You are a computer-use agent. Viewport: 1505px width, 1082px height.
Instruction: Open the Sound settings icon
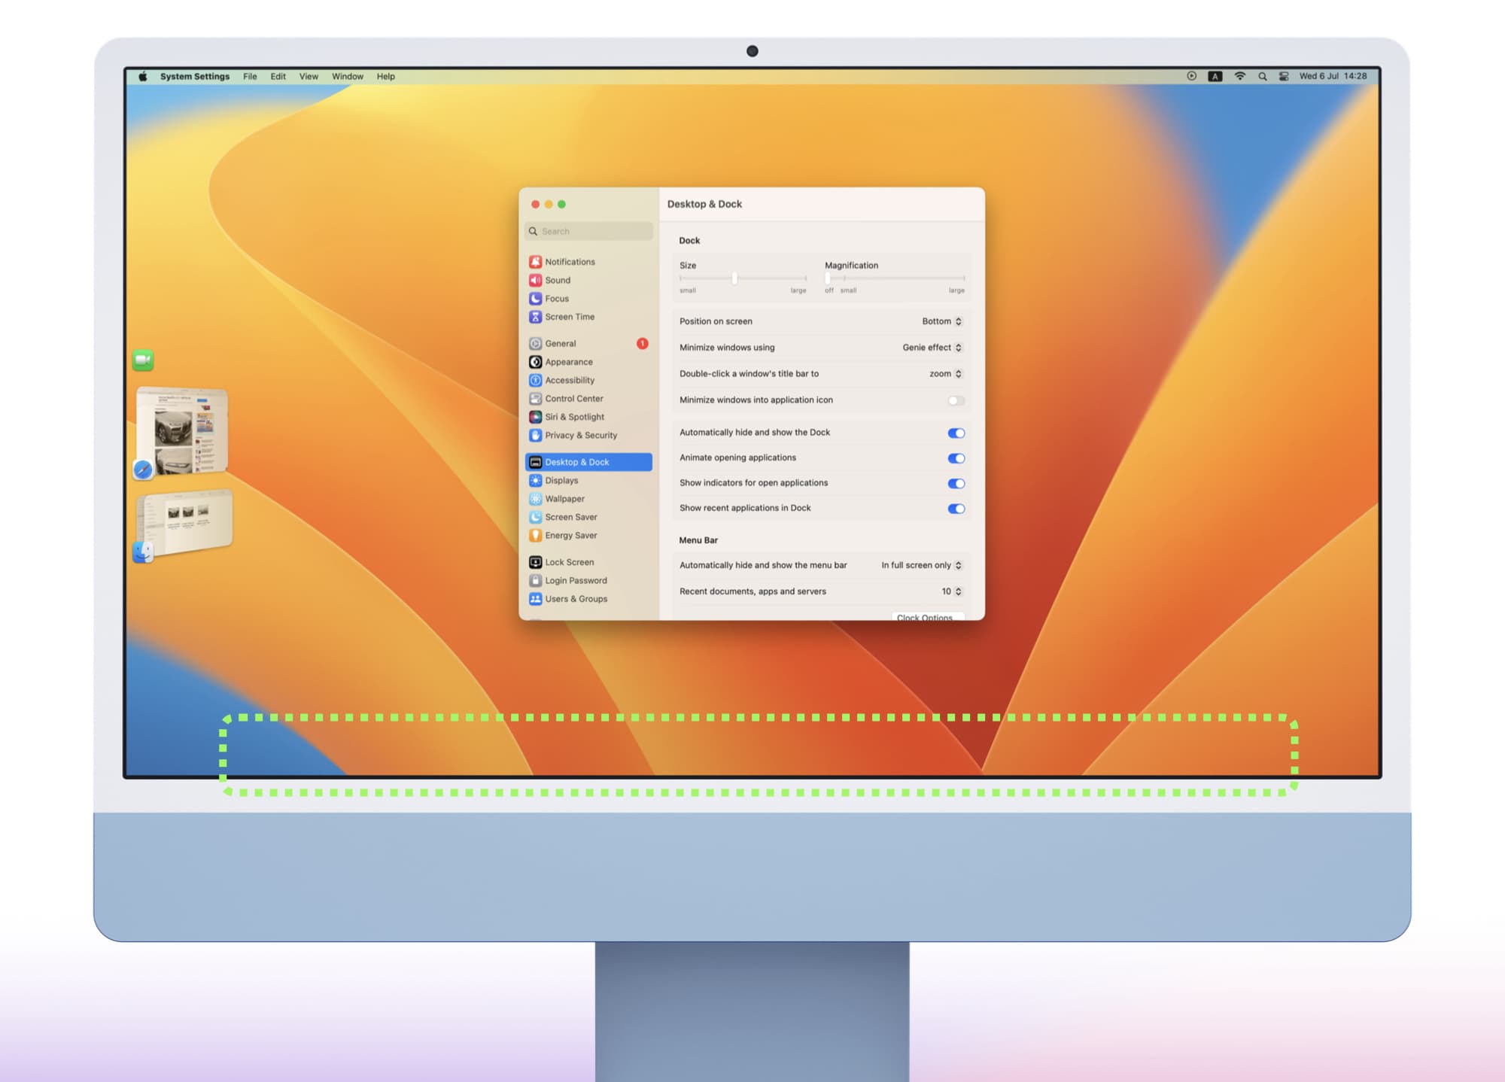click(x=535, y=280)
